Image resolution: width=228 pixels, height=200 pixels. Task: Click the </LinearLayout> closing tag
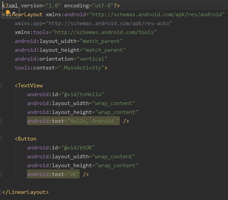pyautogui.click(x=26, y=192)
